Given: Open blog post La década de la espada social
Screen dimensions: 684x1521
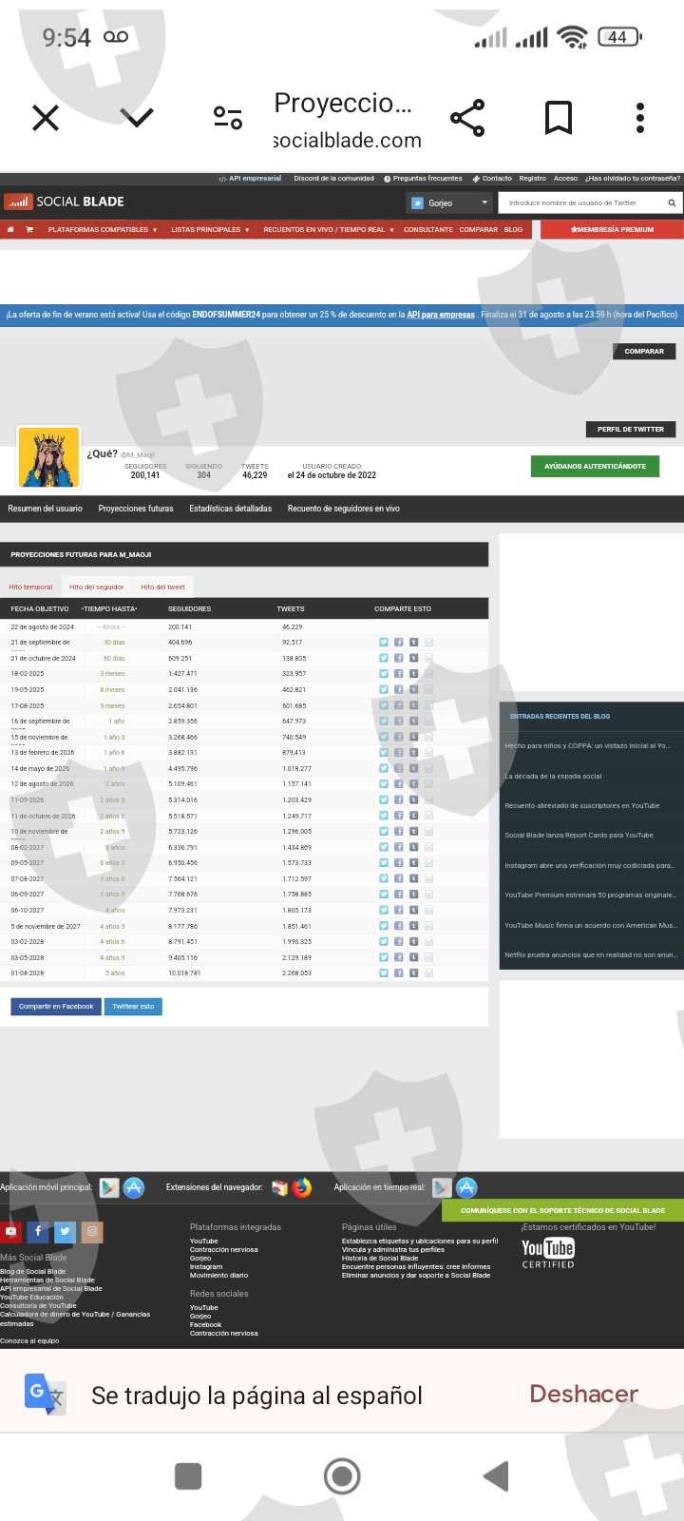Looking at the screenshot, I should (x=554, y=776).
